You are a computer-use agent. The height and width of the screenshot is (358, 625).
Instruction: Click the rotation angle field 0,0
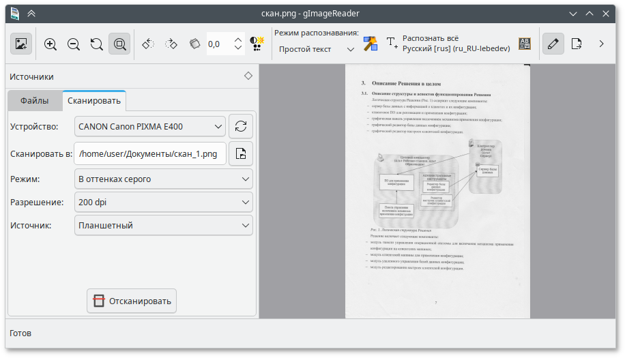(x=218, y=44)
